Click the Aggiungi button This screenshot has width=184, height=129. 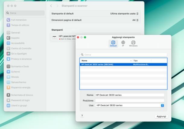click(x=161, y=116)
